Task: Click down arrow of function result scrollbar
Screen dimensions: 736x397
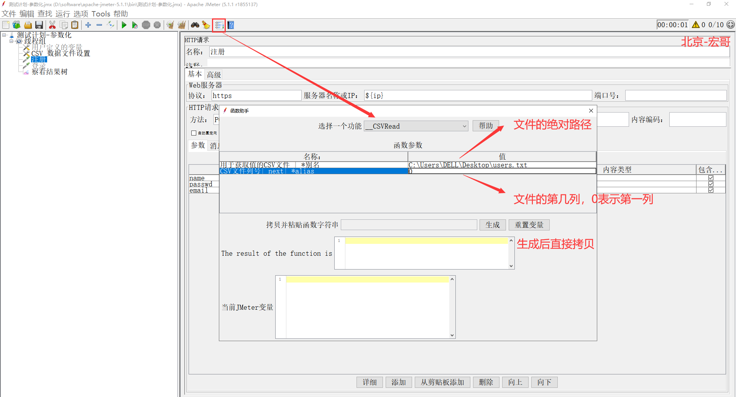Action: pos(511,266)
